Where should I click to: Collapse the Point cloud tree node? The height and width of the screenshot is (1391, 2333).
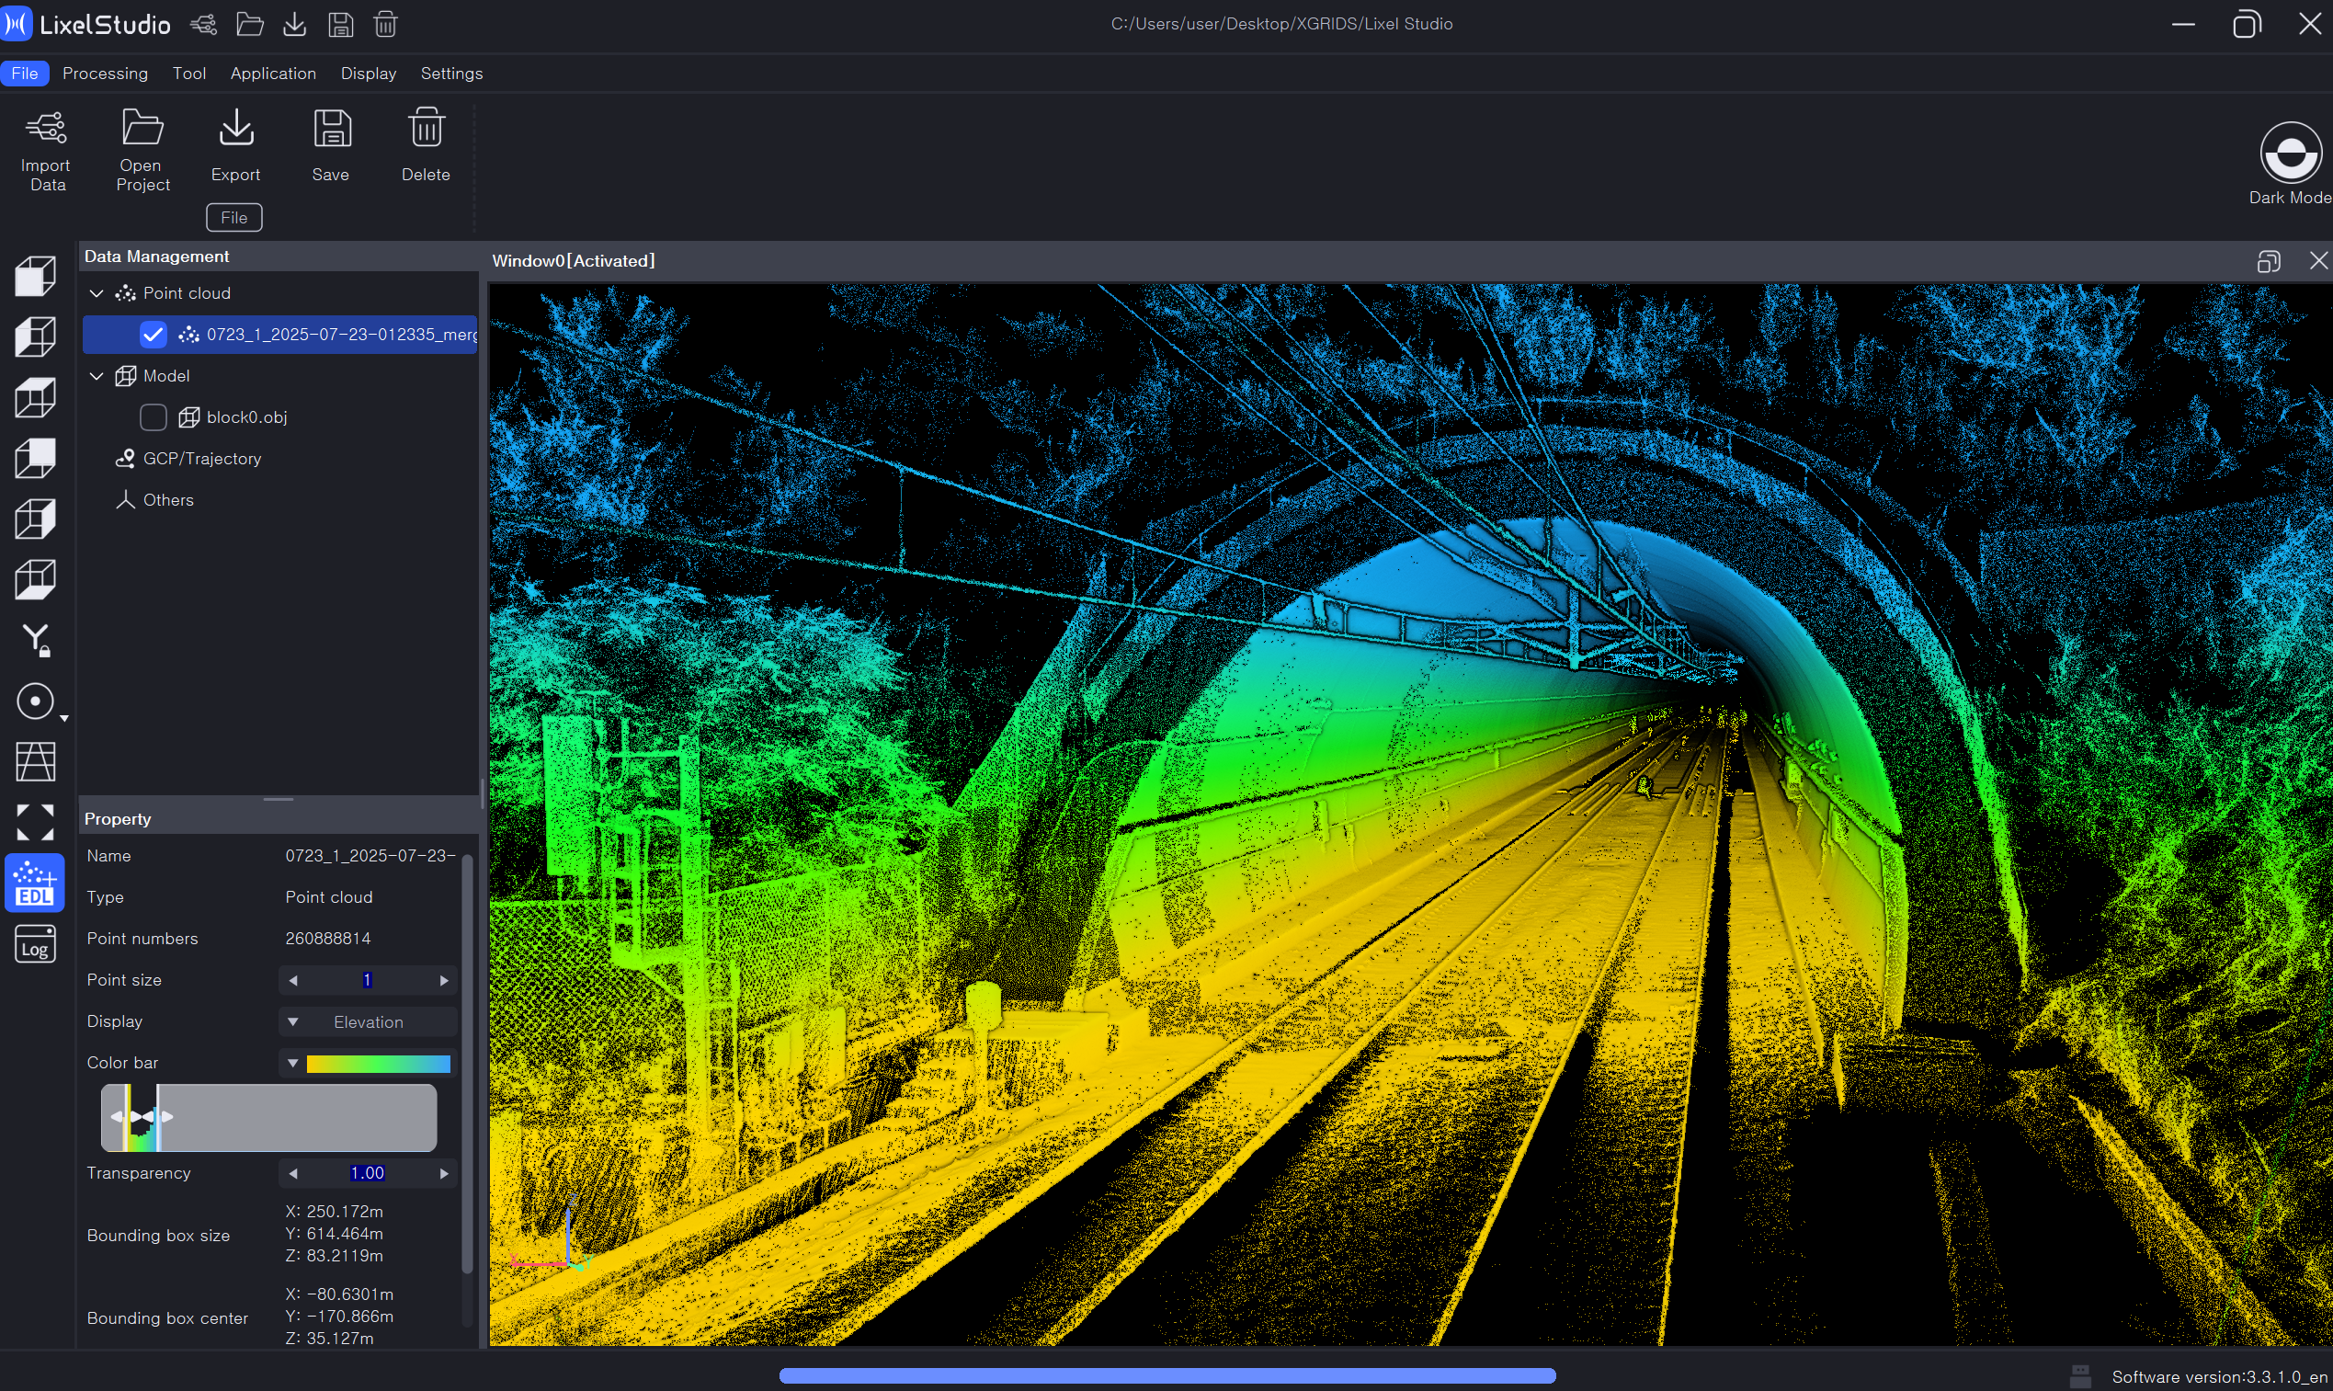[97, 293]
